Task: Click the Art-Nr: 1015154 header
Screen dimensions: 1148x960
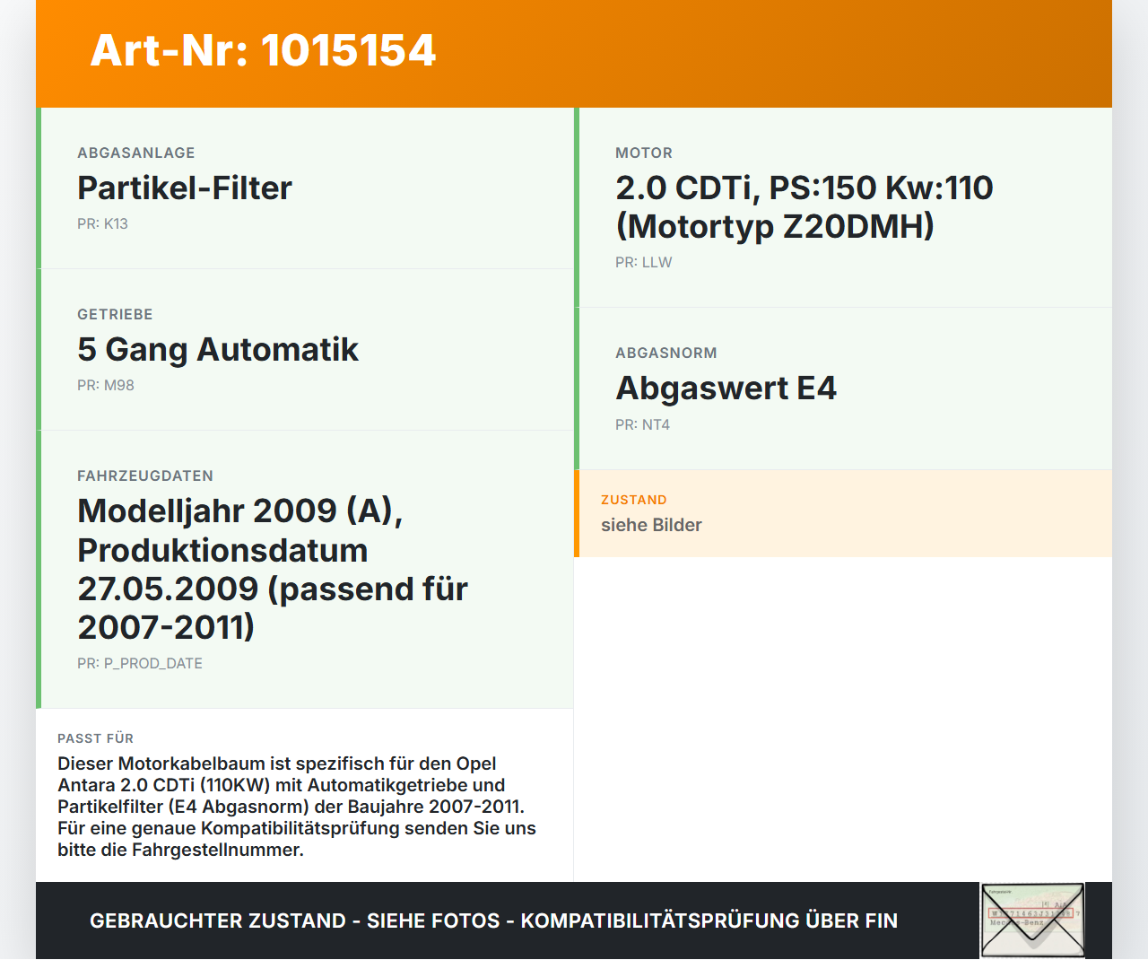Action: coord(262,52)
